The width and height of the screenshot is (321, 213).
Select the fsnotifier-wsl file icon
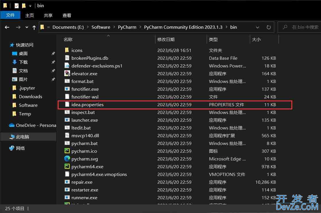67,96
